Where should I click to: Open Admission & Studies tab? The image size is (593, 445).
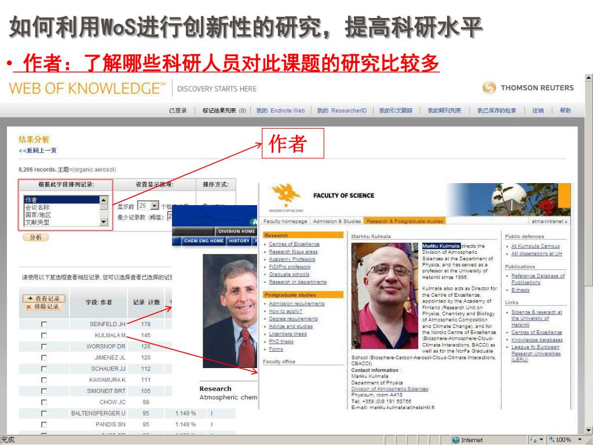(337, 221)
